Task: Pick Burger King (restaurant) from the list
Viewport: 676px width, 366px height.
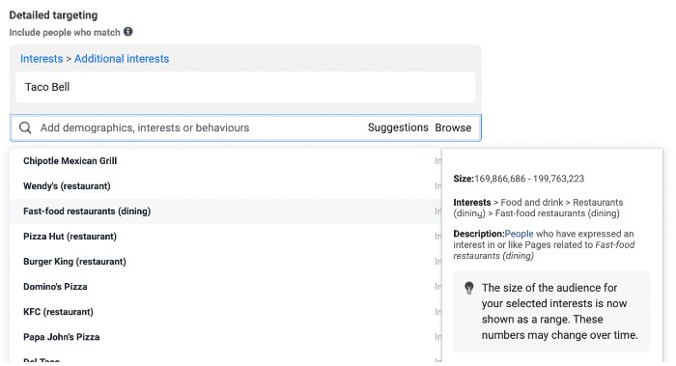Action: click(x=225, y=262)
